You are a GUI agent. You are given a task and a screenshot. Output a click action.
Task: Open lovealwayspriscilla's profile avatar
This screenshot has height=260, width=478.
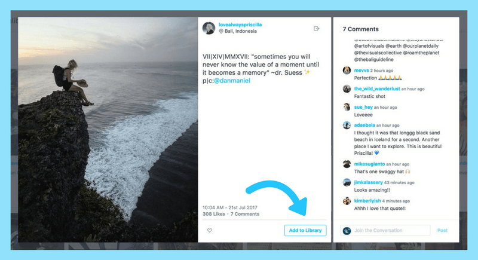pyautogui.click(x=209, y=28)
